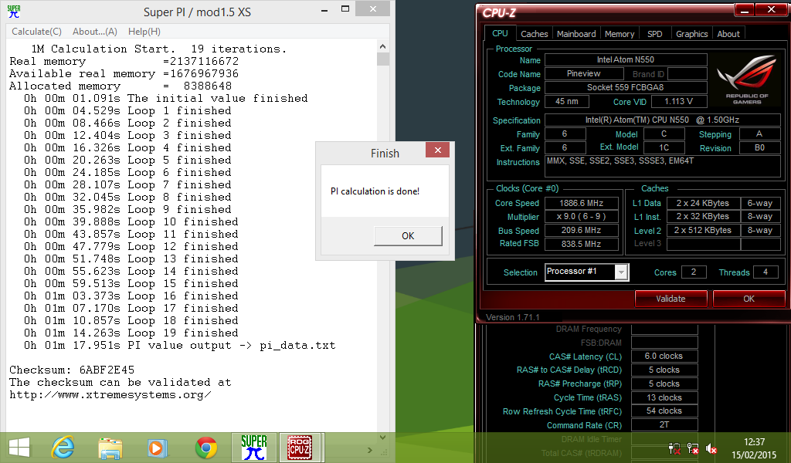Click the Checksum: 6ABF2E45 line
791x463 pixels.
72,370
